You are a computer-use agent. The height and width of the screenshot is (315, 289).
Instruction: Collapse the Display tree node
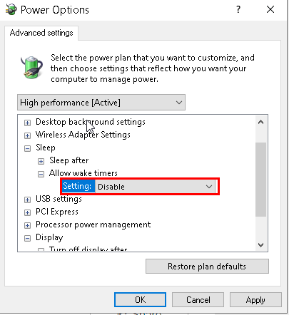[x=27, y=238]
